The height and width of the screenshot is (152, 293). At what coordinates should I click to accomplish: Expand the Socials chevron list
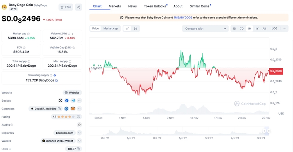(79, 101)
